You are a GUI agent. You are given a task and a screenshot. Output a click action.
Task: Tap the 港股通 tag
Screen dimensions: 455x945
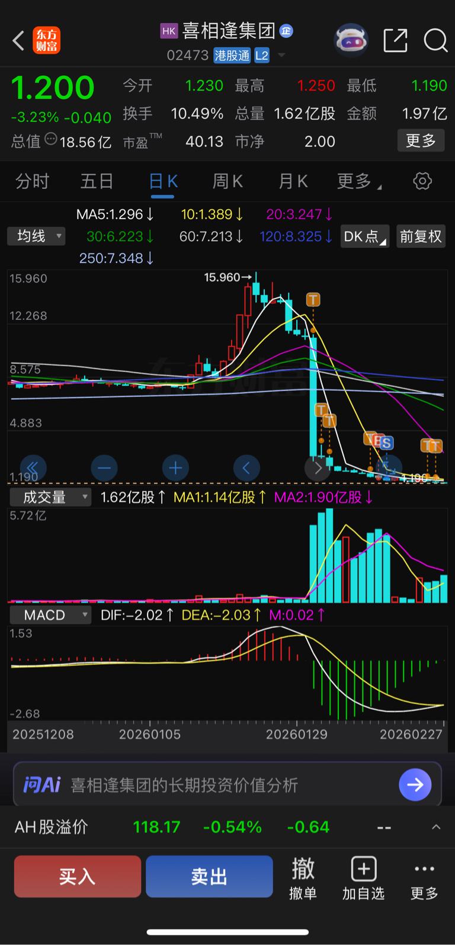[232, 56]
